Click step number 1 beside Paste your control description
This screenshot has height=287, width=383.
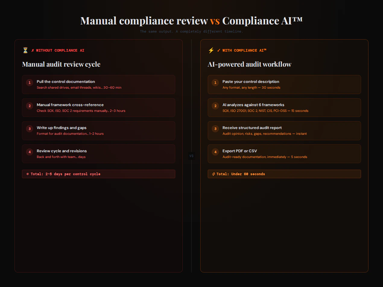coord(215,83)
